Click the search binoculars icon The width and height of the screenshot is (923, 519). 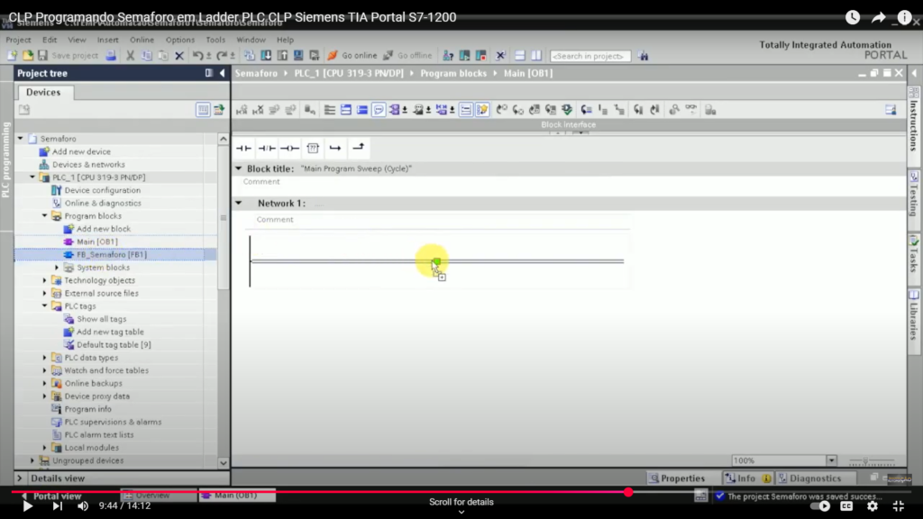pyautogui.click(x=643, y=56)
